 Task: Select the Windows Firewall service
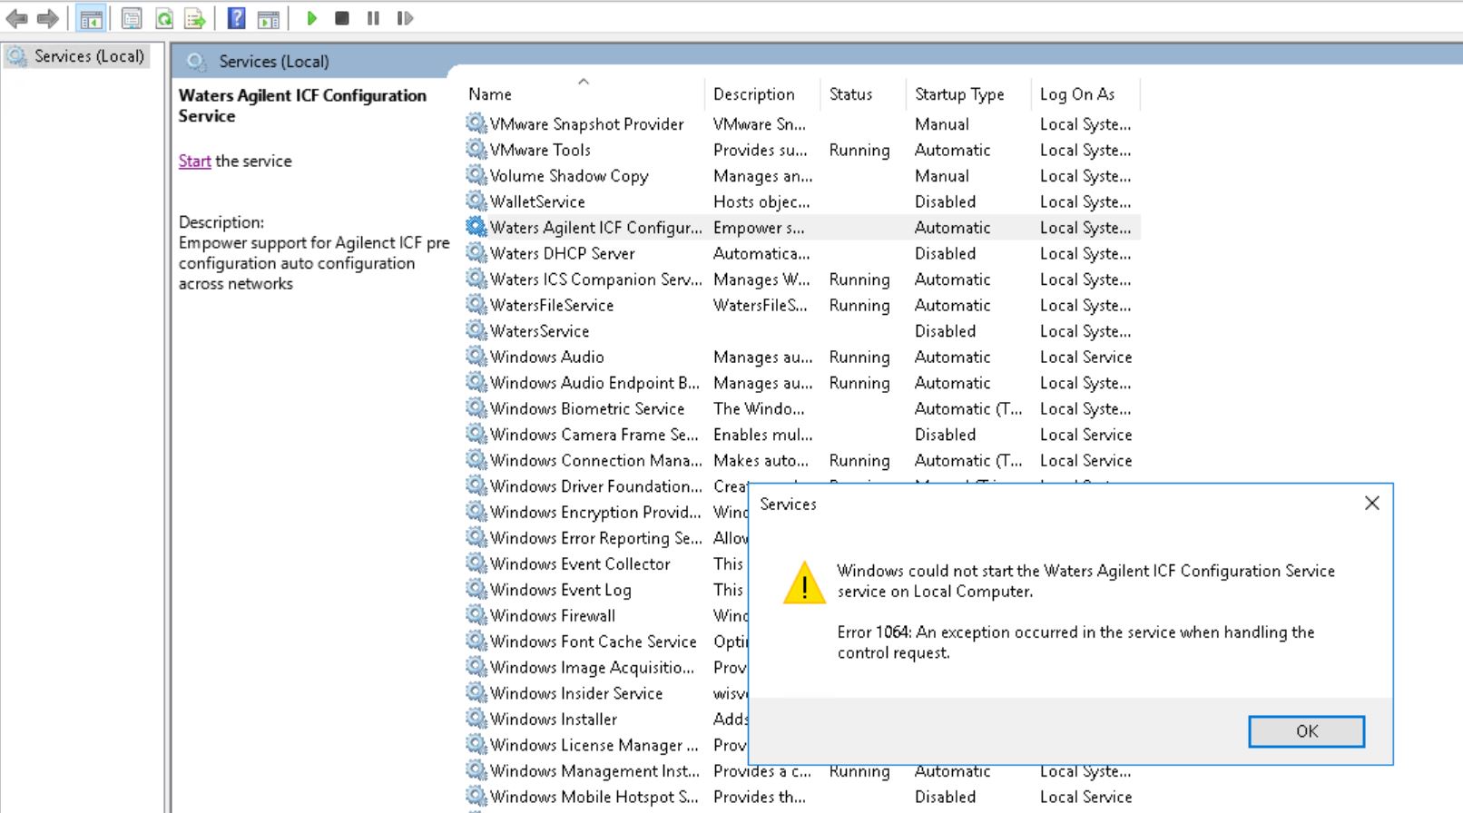pyautogui.click(x=605, y=615)
